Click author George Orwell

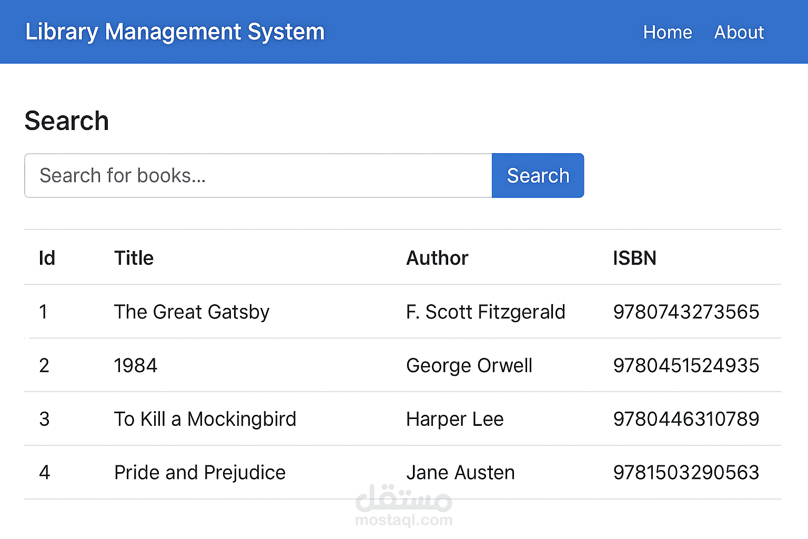coord(469,366)
